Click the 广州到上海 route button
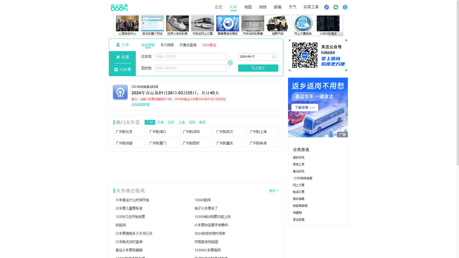This screenshot has height=258, width=459. point(263,132)
